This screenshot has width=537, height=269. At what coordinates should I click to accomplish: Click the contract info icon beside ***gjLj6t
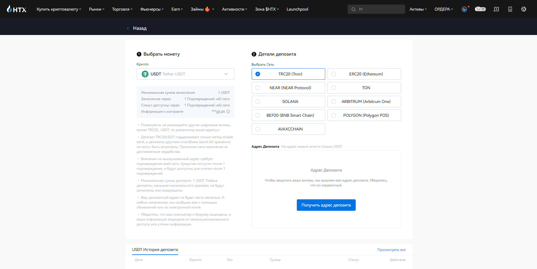[228, 112]
